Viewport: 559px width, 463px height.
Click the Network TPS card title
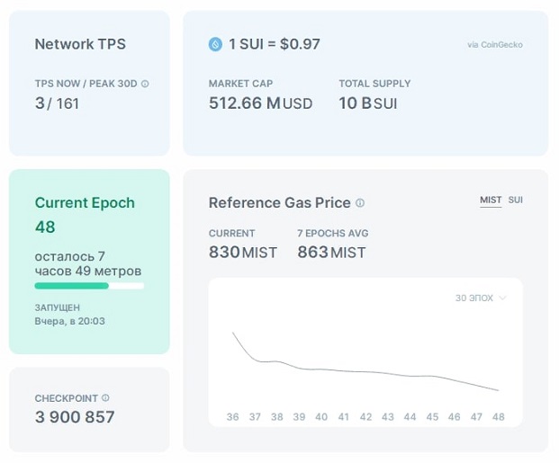[x=80, y=44]
